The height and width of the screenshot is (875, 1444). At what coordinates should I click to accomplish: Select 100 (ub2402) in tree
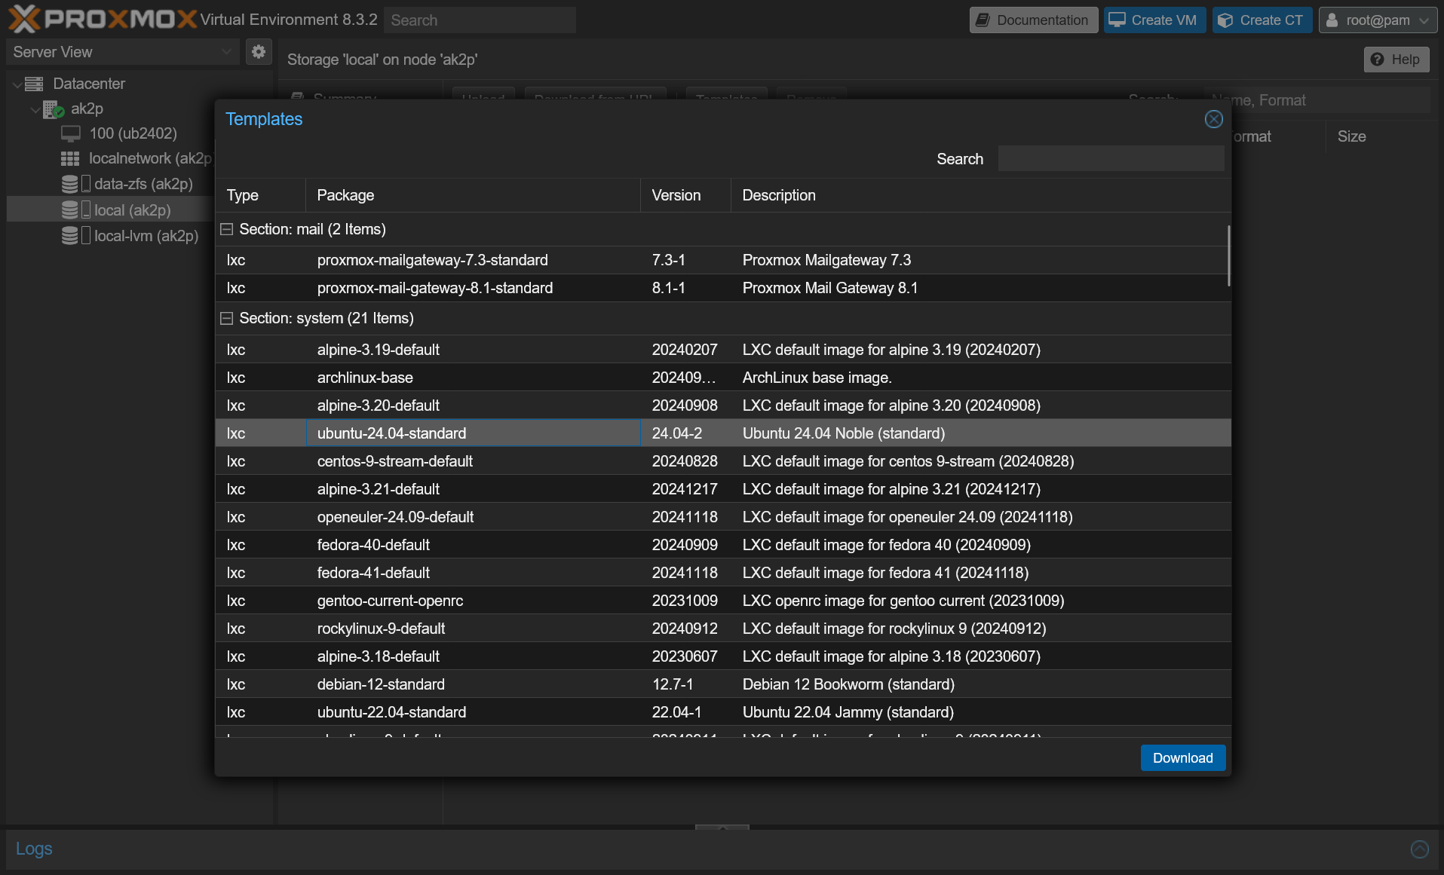click(133, 134)
